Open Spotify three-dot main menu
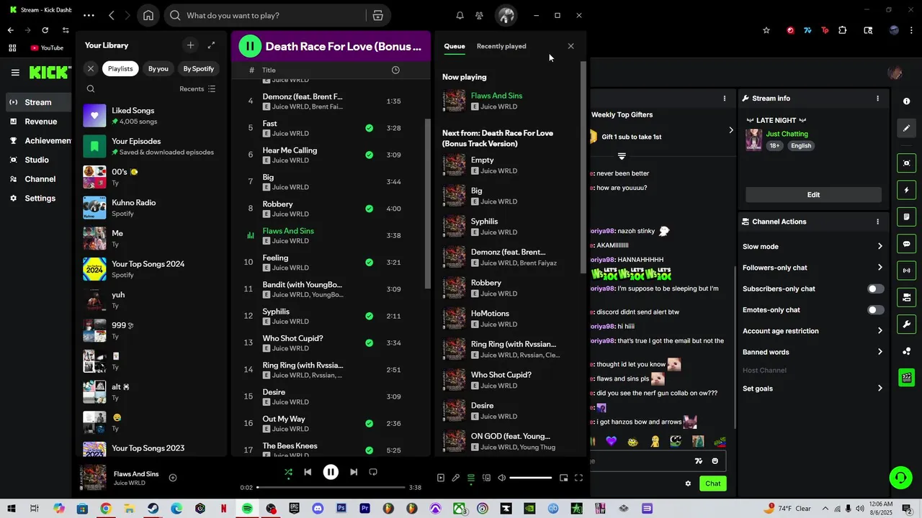Viewport: 922px width, 518px height. [x=89, y=15]
